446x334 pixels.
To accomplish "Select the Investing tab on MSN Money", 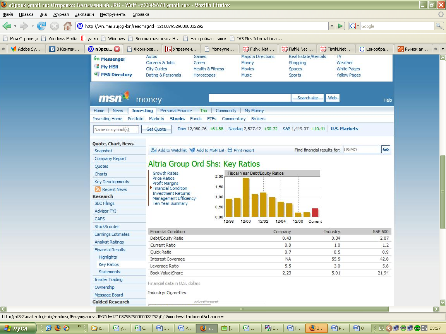I will pyautogui.click(x=142, y=111).
